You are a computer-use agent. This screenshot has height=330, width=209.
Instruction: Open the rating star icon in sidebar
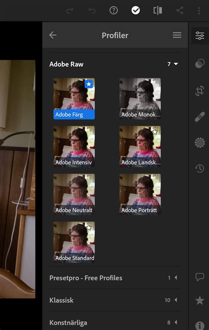[x=200, y=300]
